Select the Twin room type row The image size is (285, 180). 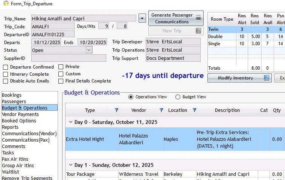[246, 29]
